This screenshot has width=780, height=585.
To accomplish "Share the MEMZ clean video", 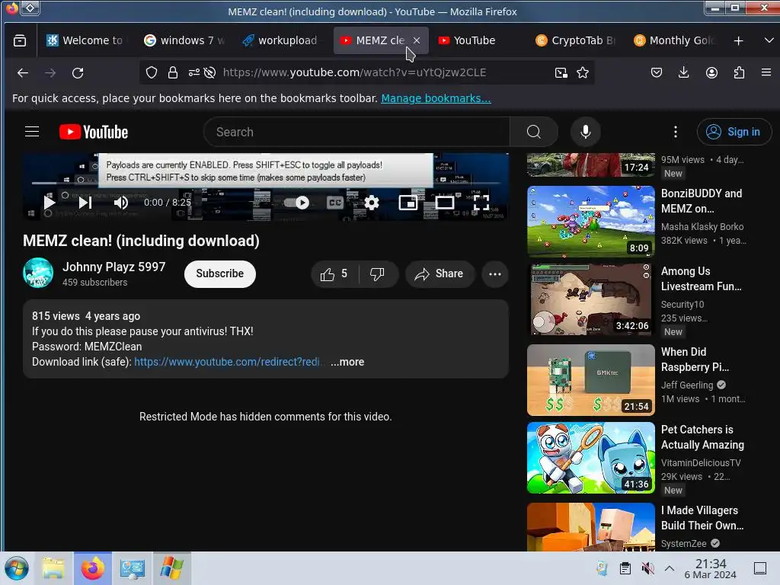I will point(440,273).
